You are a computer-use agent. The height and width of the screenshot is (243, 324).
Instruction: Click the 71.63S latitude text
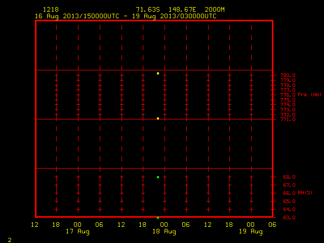[x=148, y=10]
